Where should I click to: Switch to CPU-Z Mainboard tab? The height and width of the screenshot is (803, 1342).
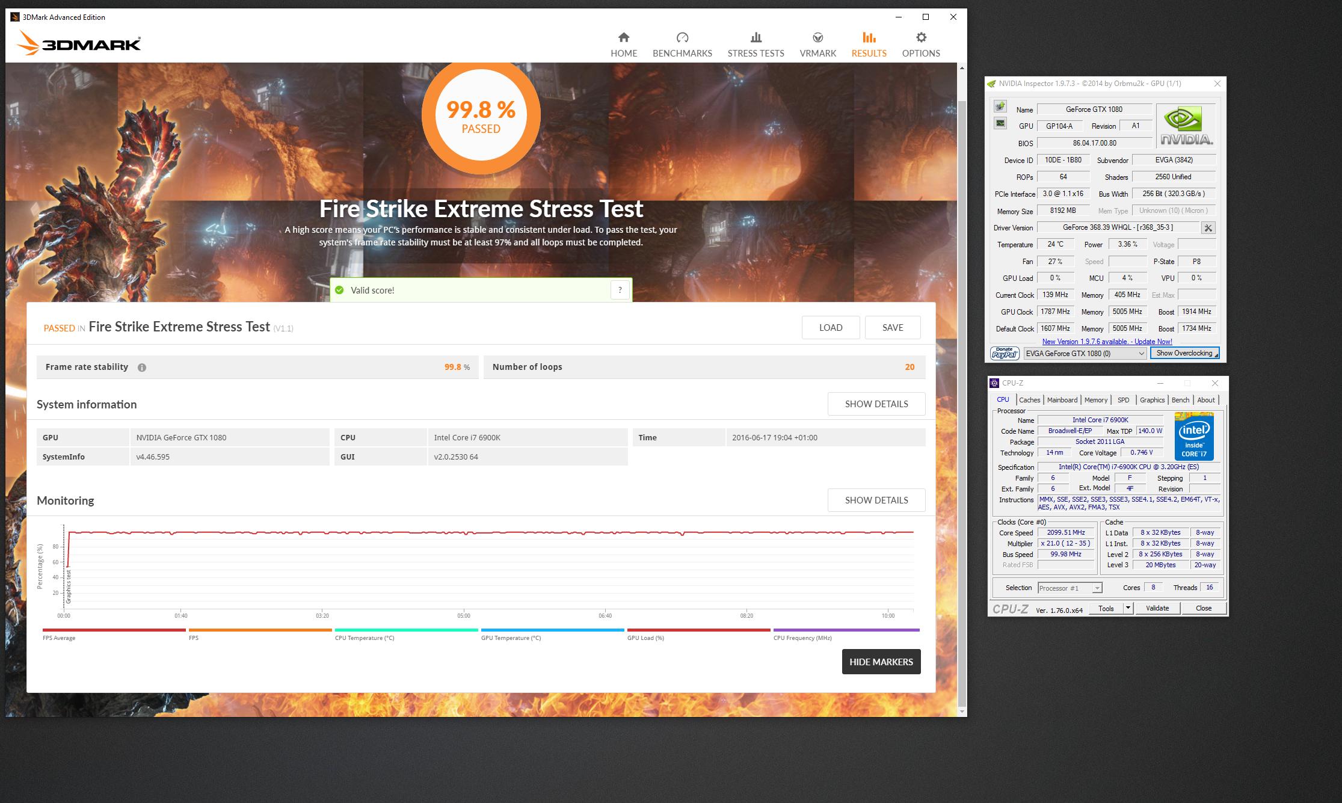1062,400
